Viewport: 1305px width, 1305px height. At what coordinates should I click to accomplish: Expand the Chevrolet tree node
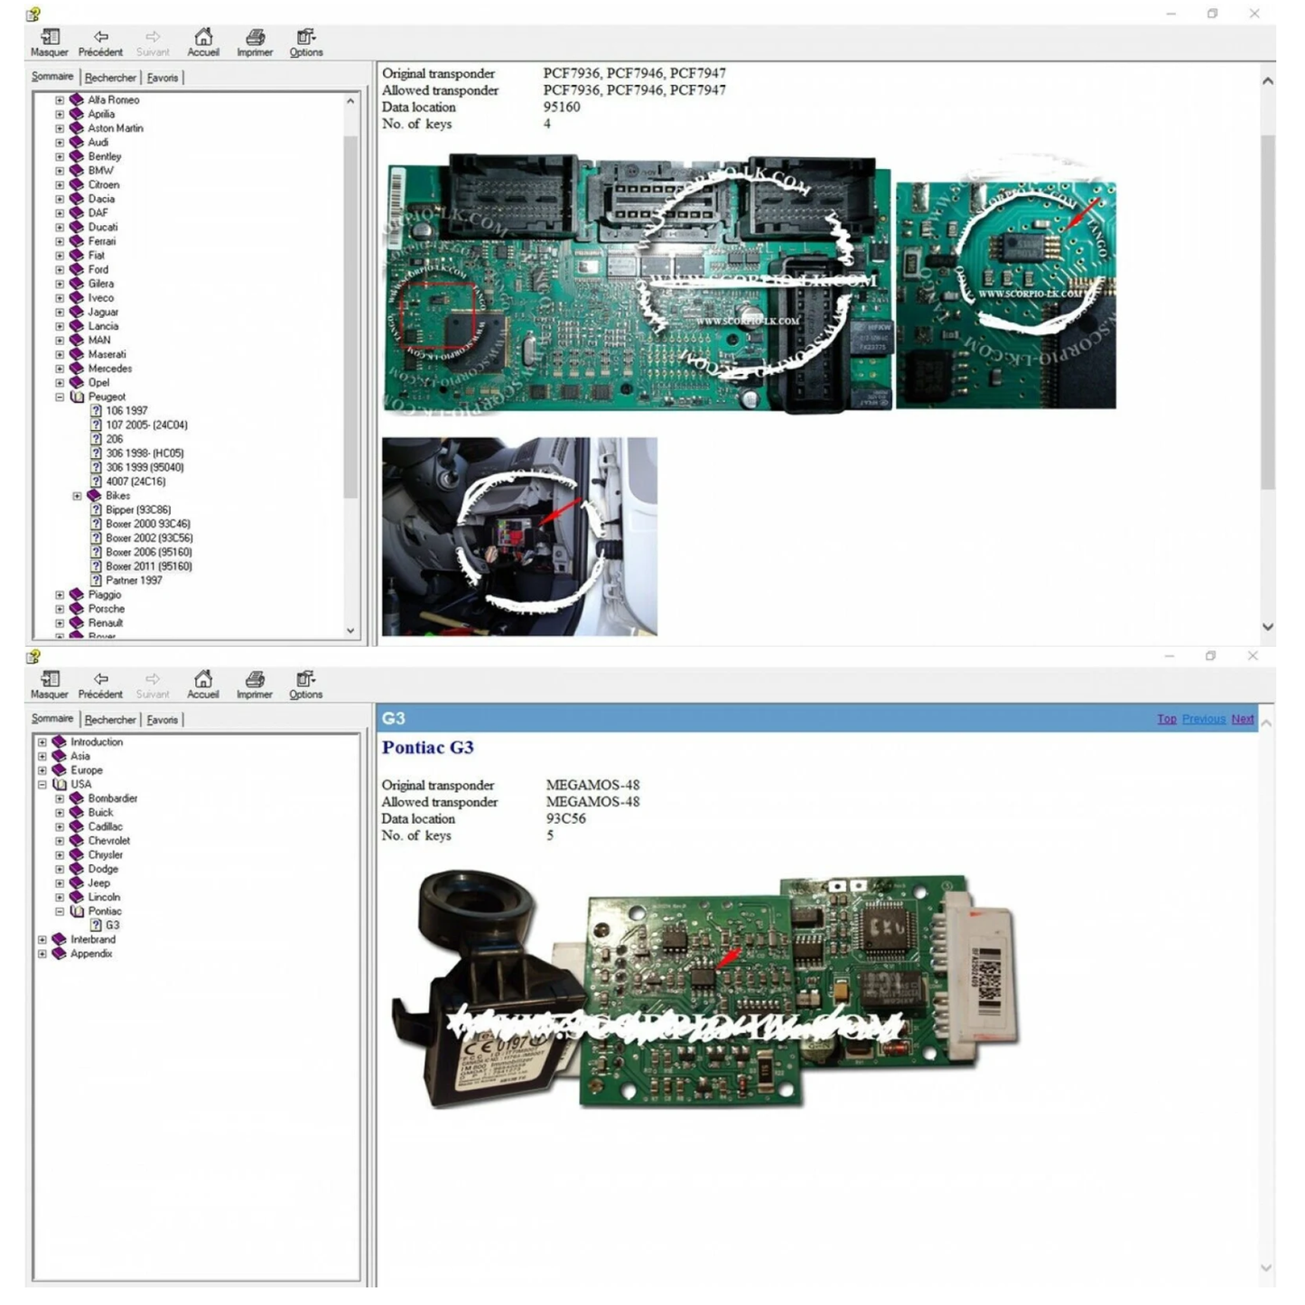click(60, 841)
